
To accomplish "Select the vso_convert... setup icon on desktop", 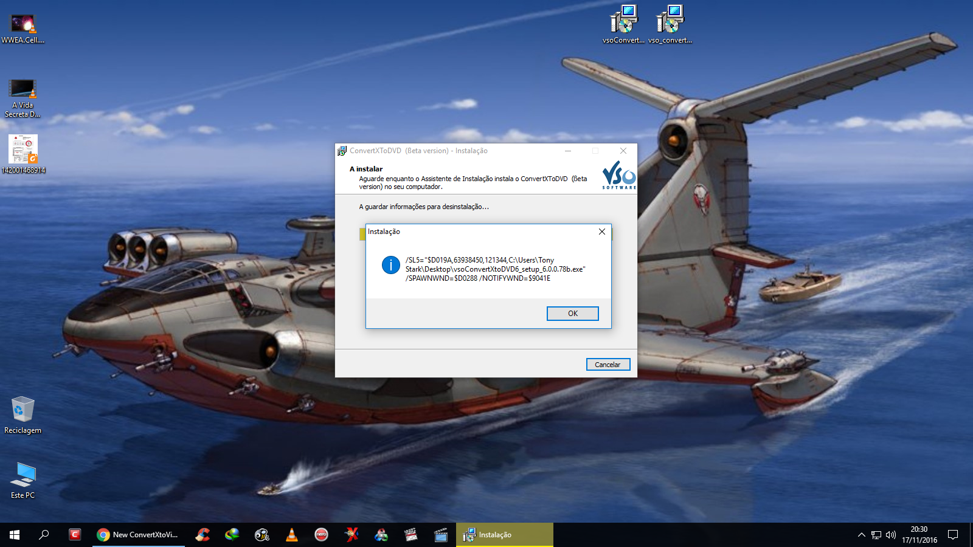I will [x=670, y=24].
